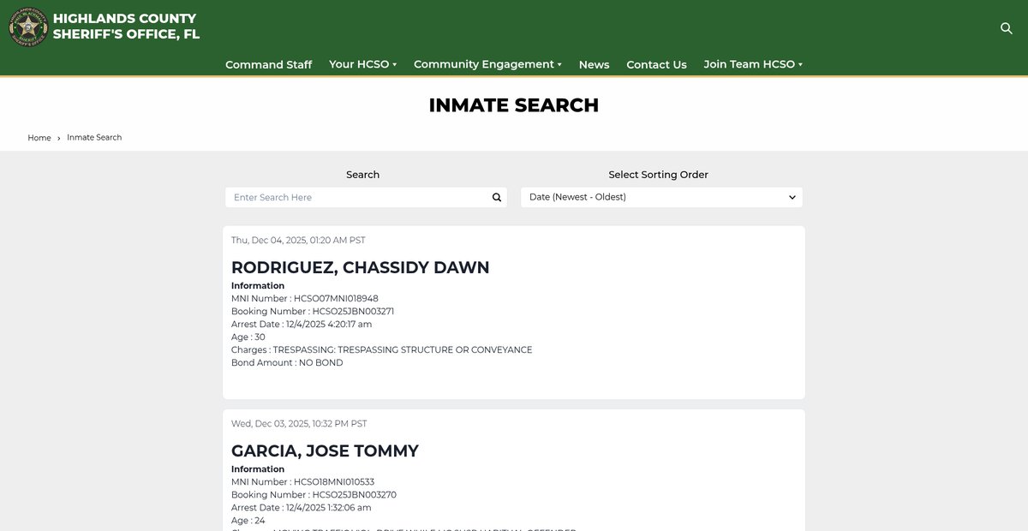Click the magnifier icon in search field
This screenshot has width=1028, height=531.
pos(497,197)
